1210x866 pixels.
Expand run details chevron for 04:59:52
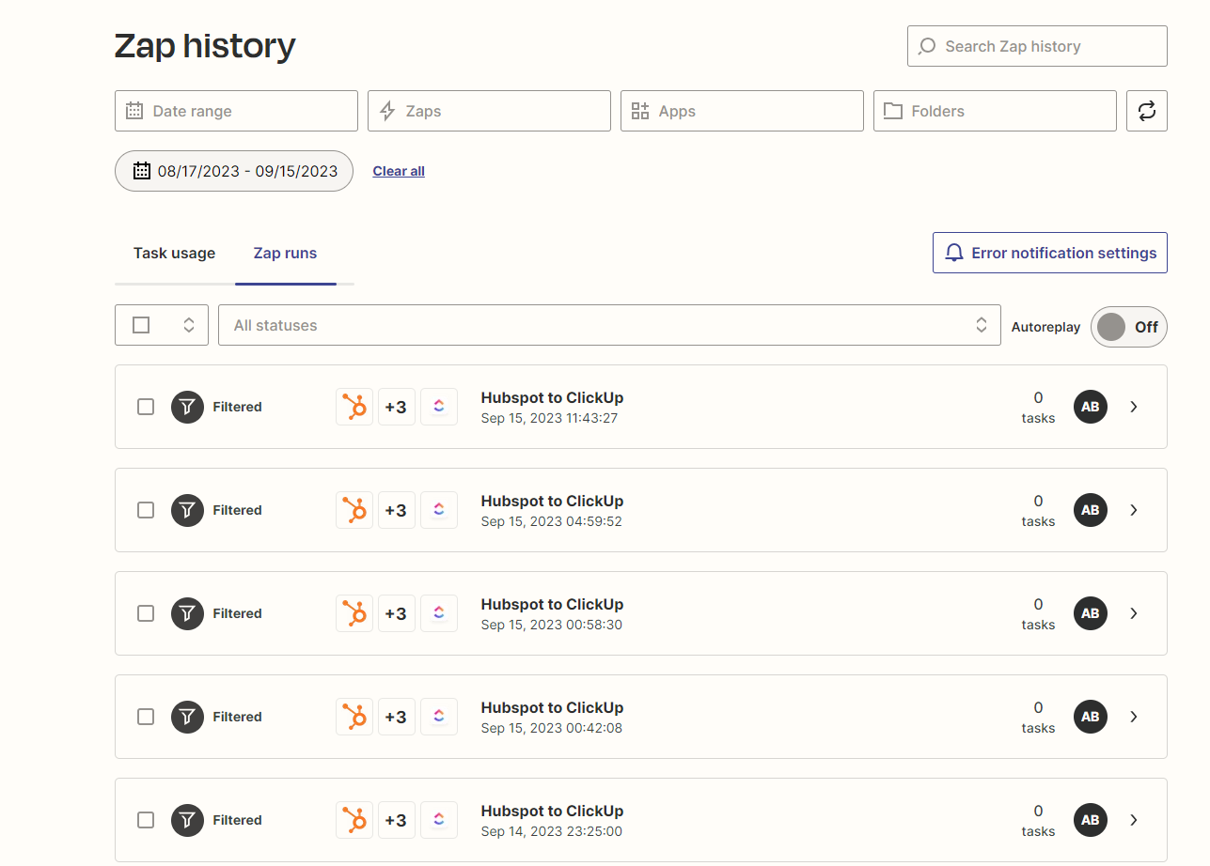point(1134,510)
